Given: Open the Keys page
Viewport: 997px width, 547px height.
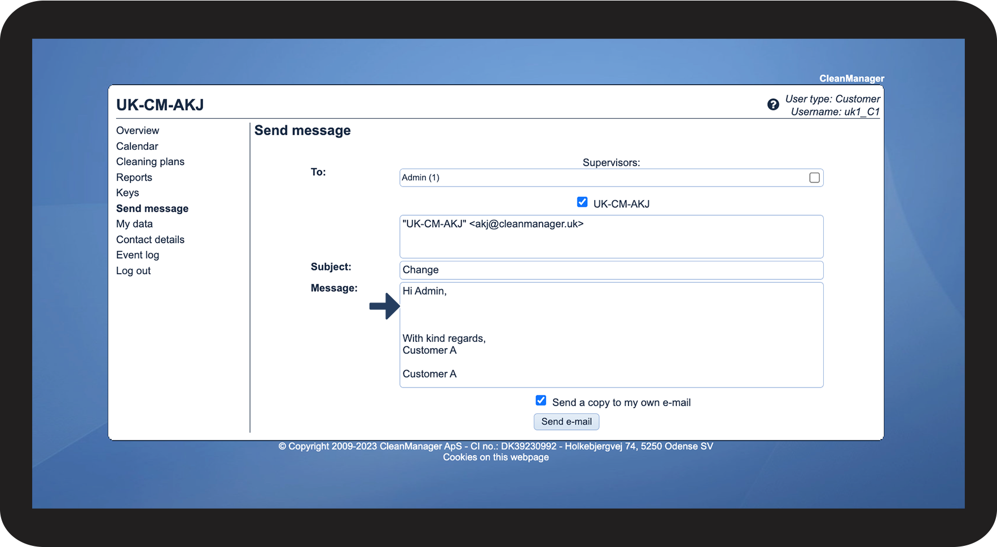Looking at the screenshot, I should click(128, 193).
